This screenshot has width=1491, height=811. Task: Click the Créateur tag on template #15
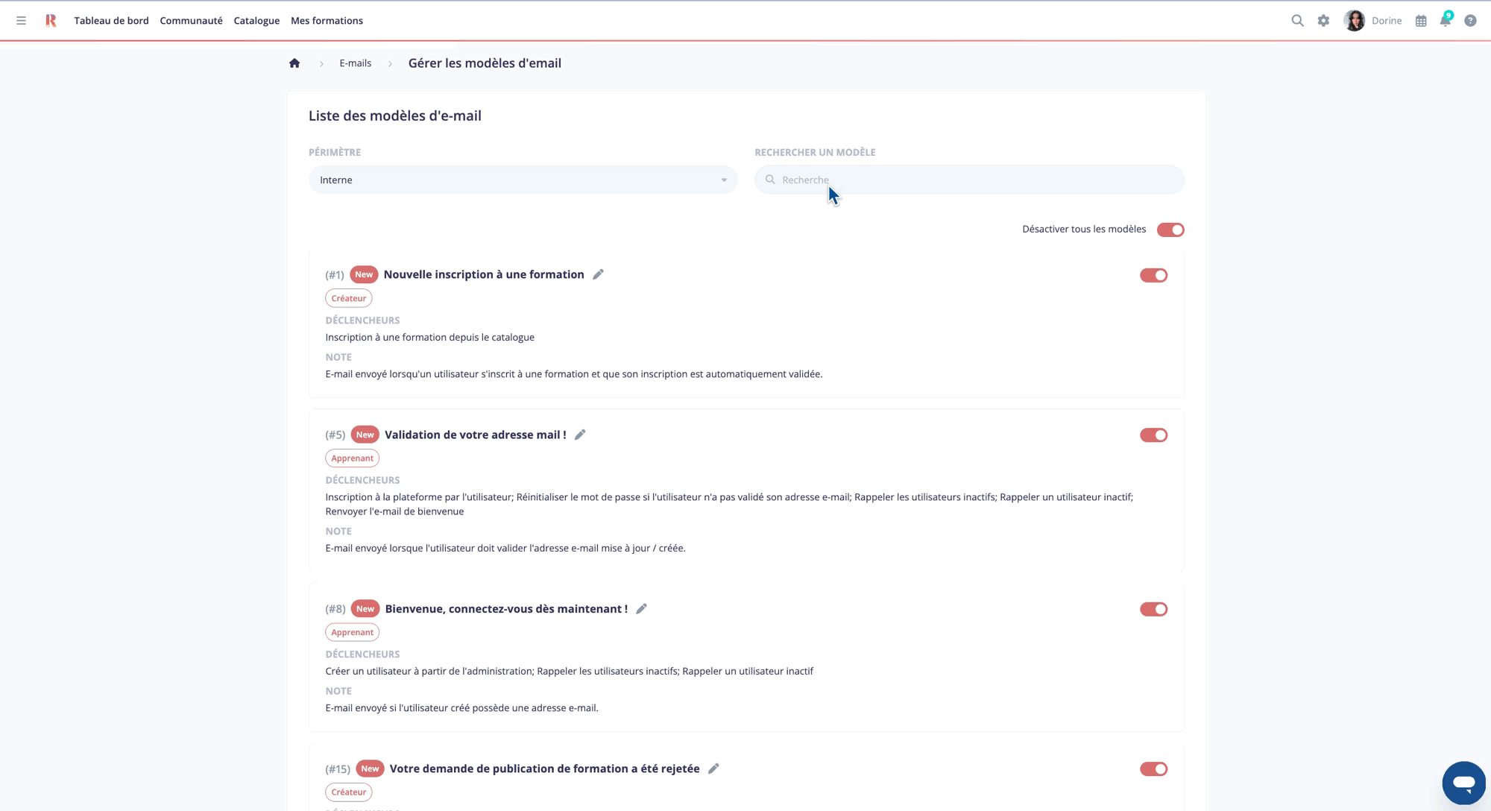coord(348,792)
